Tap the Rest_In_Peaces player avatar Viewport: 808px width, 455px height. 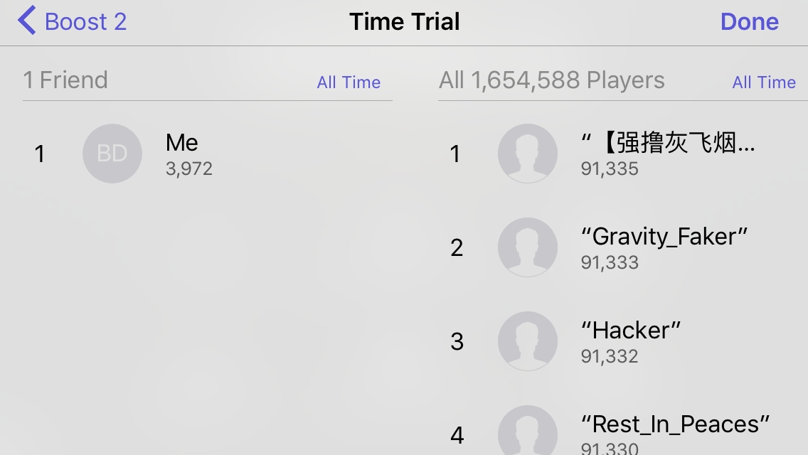click(x=527, y=430)
